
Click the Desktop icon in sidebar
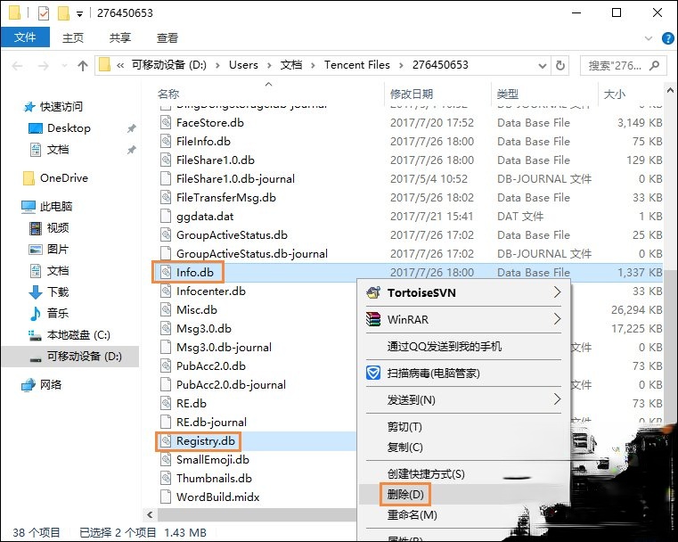pyautogui.click(x=36, y=128)
